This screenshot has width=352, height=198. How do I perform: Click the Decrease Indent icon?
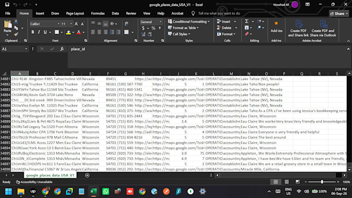pos(112,32)
